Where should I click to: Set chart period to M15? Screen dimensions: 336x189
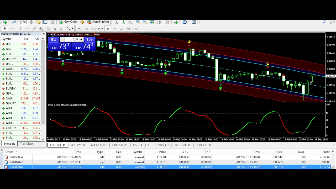[x=93, y=29]
